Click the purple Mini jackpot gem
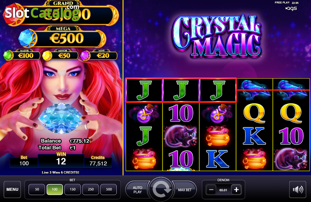This screenshot has width=311, height=202. click(x=86, y=56)
